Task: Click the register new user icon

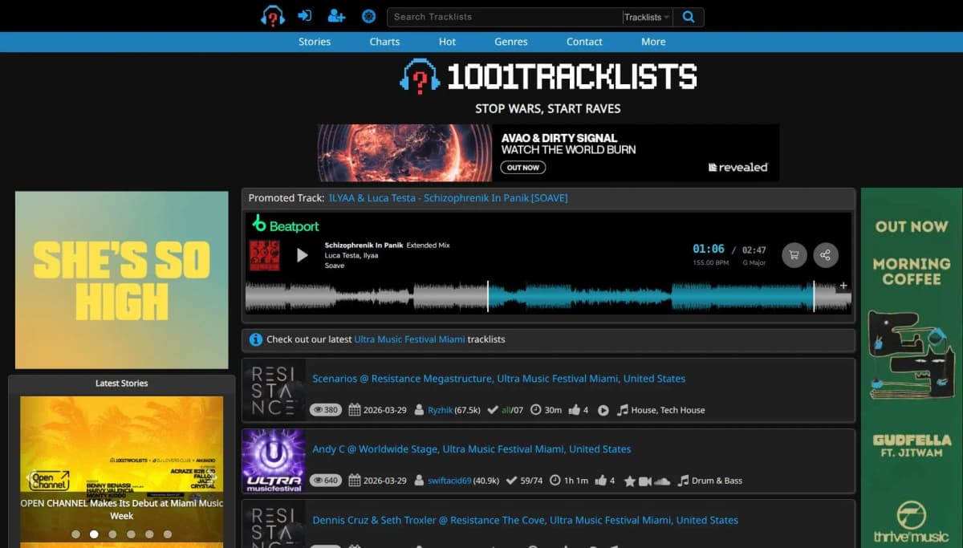Action: pyautogui.click(x=336, y=16)
